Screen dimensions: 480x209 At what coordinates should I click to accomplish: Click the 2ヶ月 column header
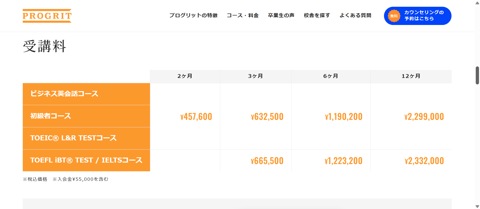tap(185, 76)
